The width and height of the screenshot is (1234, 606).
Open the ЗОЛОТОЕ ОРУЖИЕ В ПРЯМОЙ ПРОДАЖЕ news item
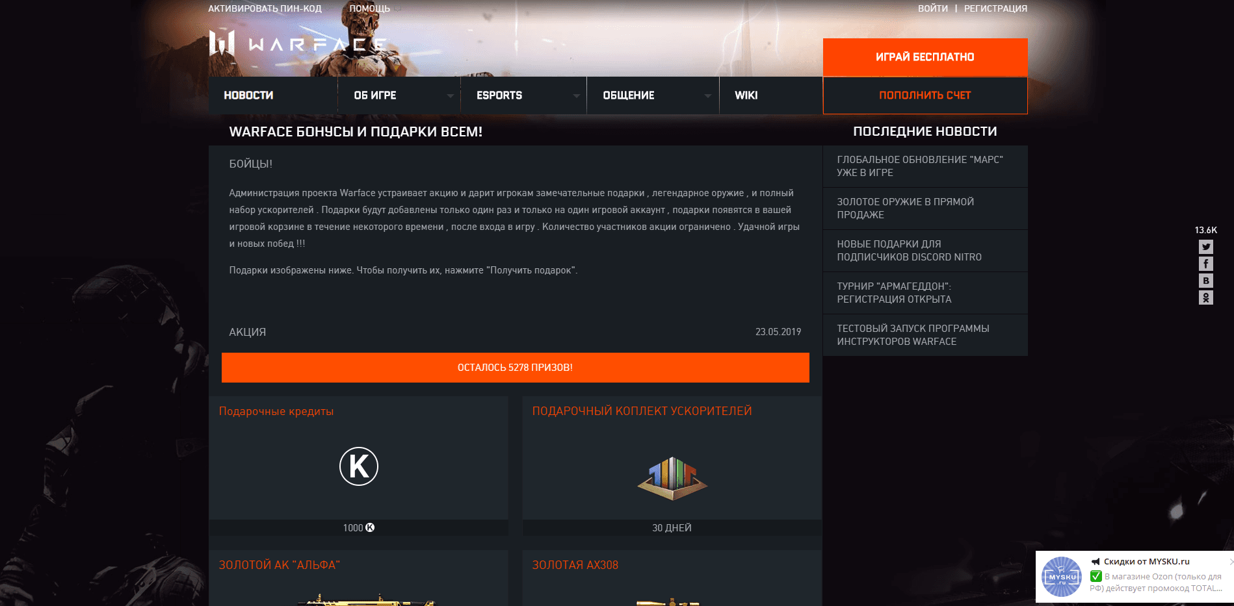click(x=925, y=208)
